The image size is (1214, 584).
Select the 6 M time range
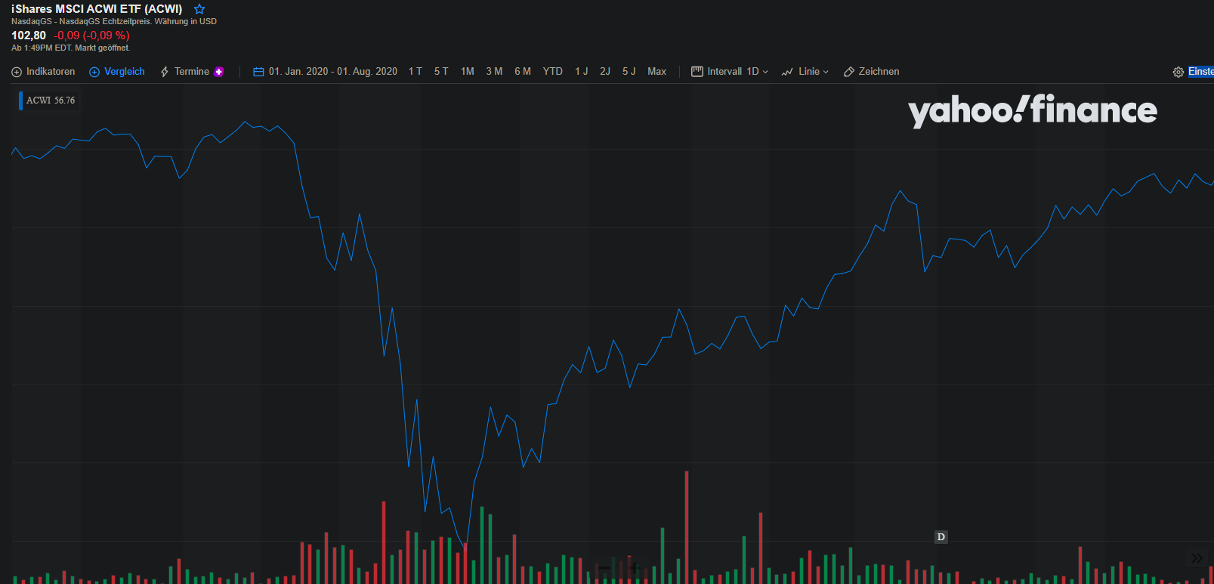point(523,72)
